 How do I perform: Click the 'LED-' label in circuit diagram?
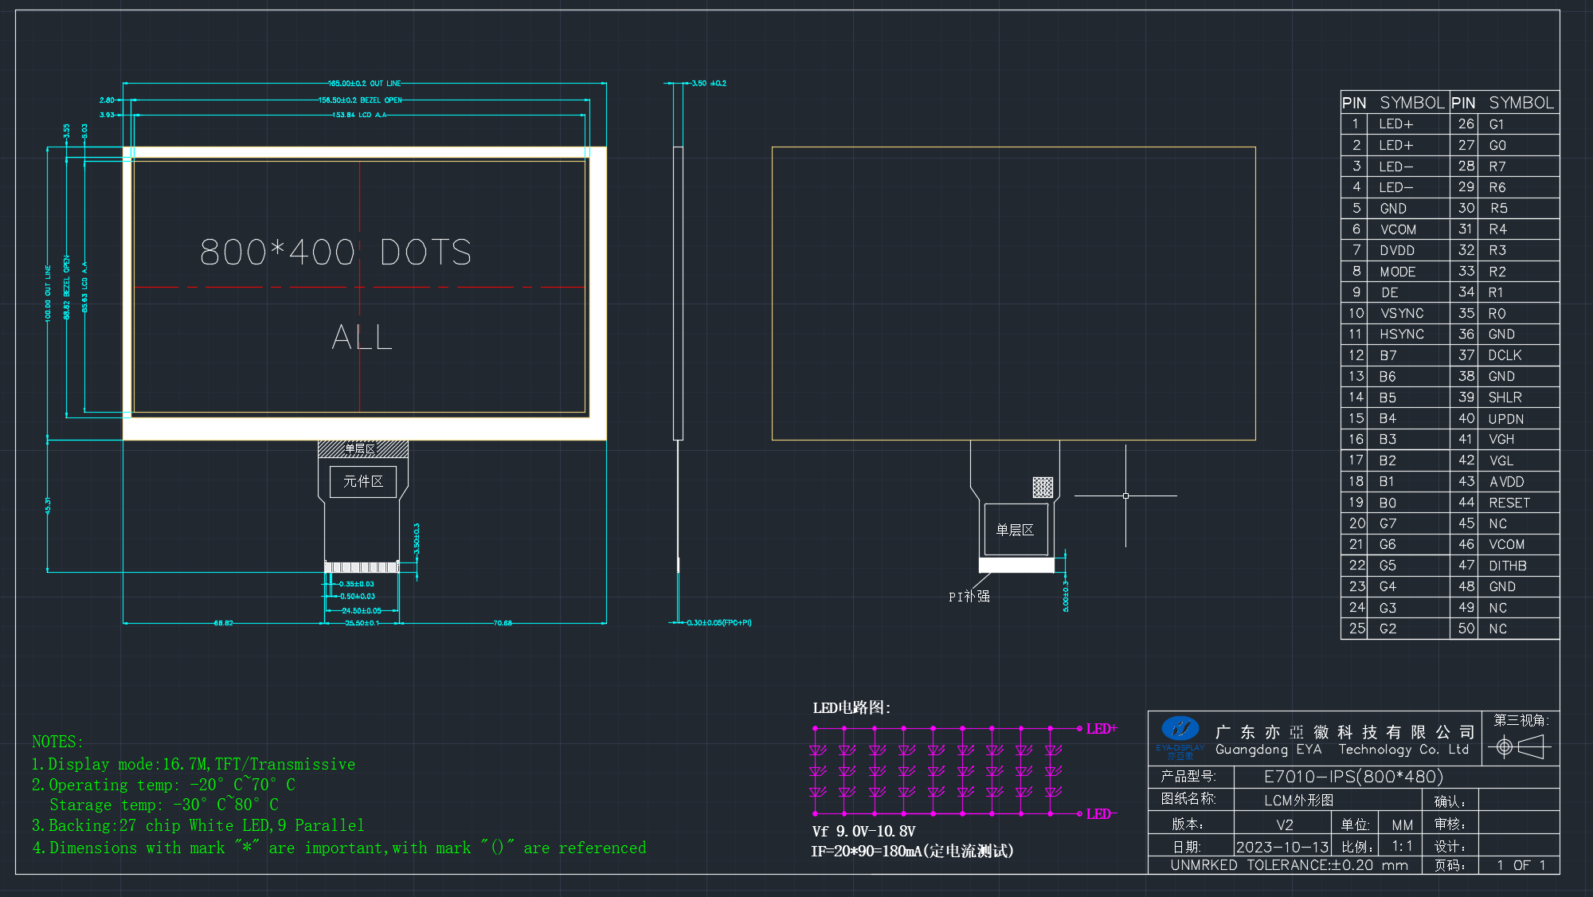pos(1102,814)
